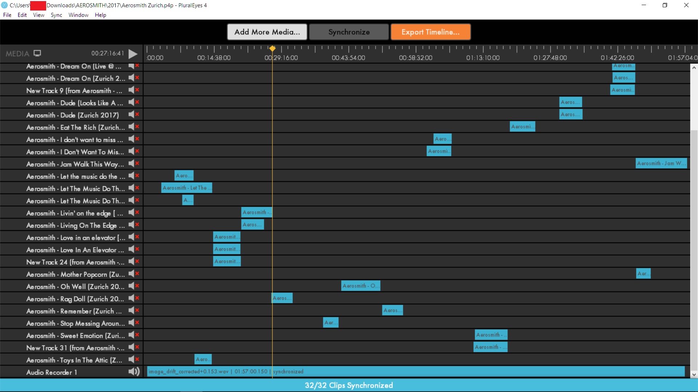Click Add More Media button

[x=267, y=32]
